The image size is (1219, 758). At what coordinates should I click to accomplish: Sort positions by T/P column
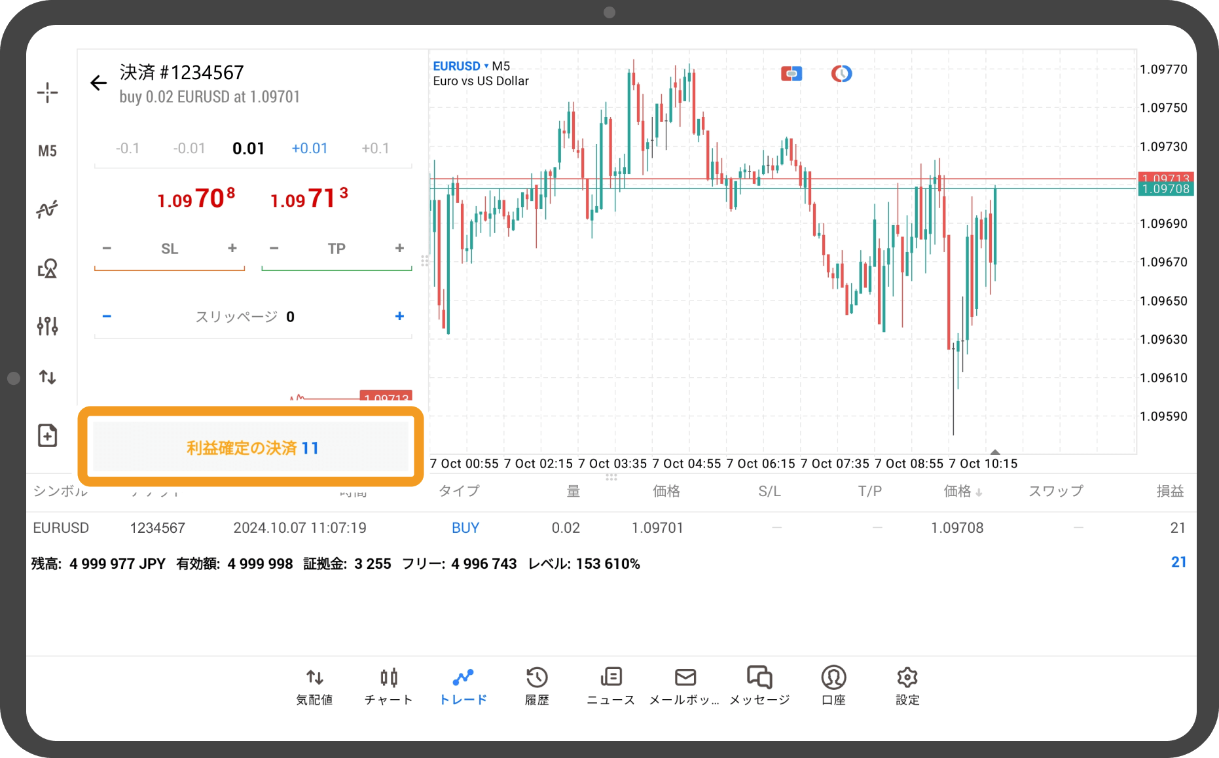870,491
